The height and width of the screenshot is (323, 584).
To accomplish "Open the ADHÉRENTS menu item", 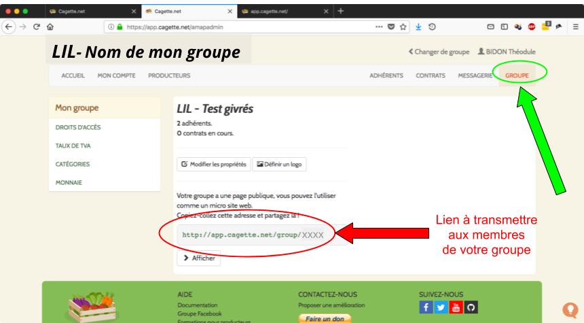I will 386,75.
